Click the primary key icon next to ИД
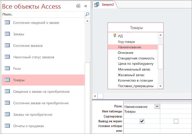Image resolution: width=192 pixels, height=134 pixels. click(115, 35)
